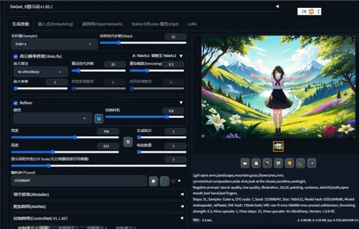The image size is (359, 229).
Task: Click the '1girl open arms,landscape' prompt text
Action: coord(238,175)
